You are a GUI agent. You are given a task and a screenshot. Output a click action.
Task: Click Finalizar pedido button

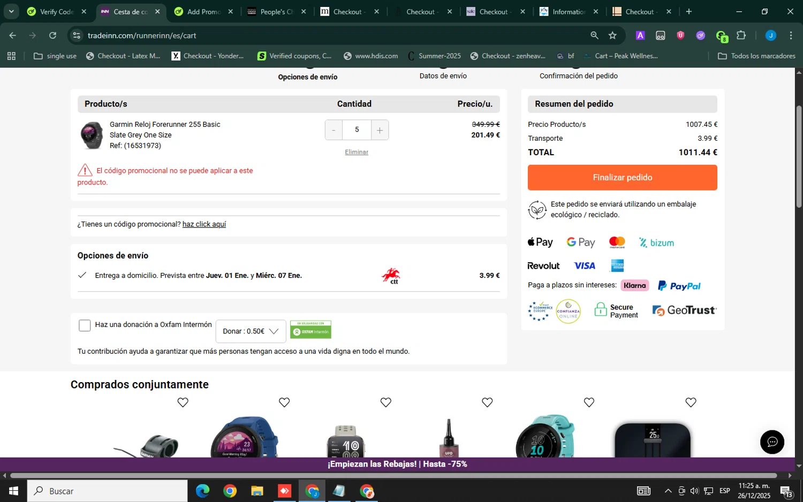click(x=622, y=177)
